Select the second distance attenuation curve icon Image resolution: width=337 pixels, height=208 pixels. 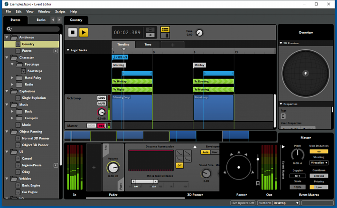pyautogui.click(x=187, y=153)
